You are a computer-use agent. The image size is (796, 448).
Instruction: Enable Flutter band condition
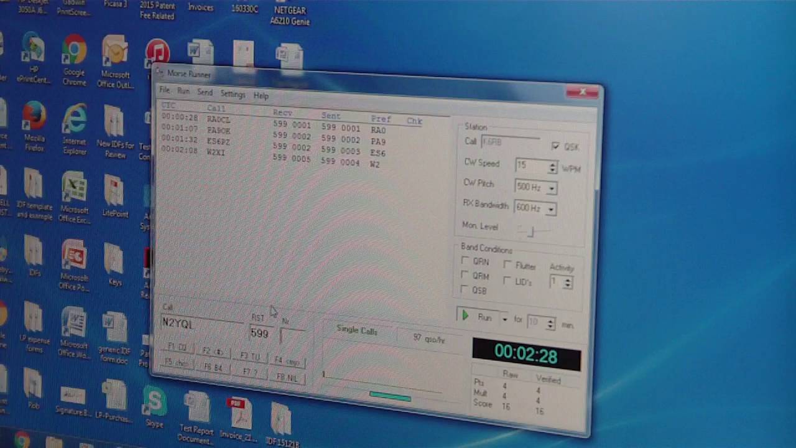507,265
